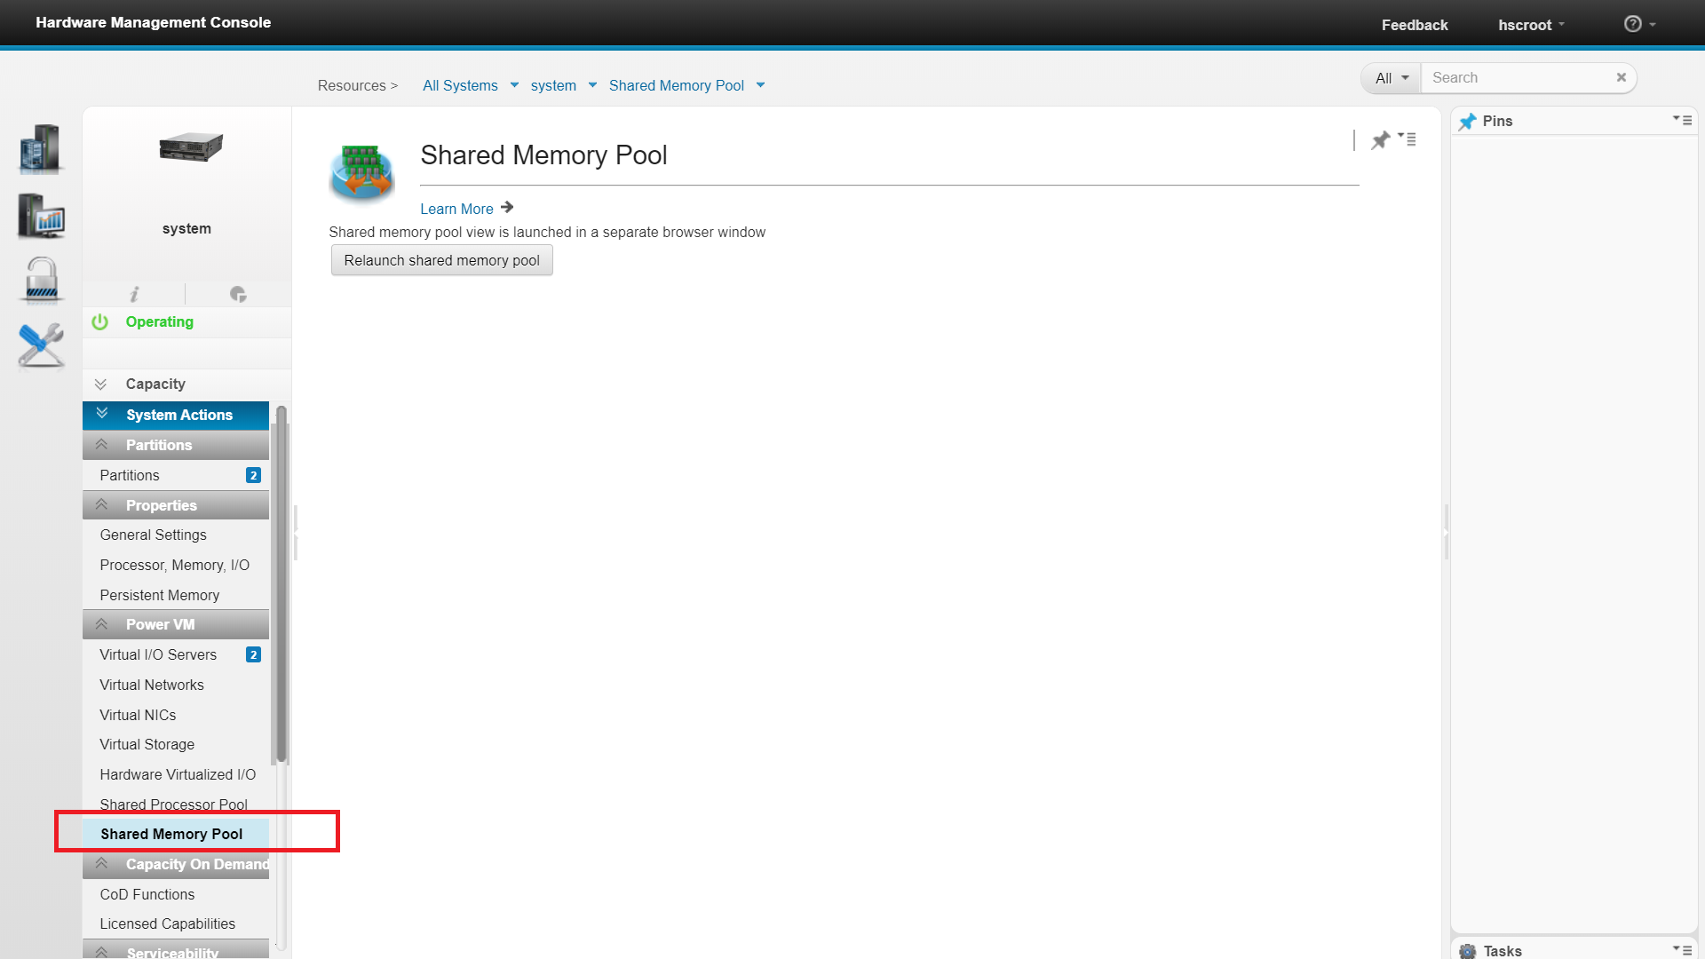Expand the System Actions section
The height and width of the screenshot is (959, 1705).
[x=176, y=415]
